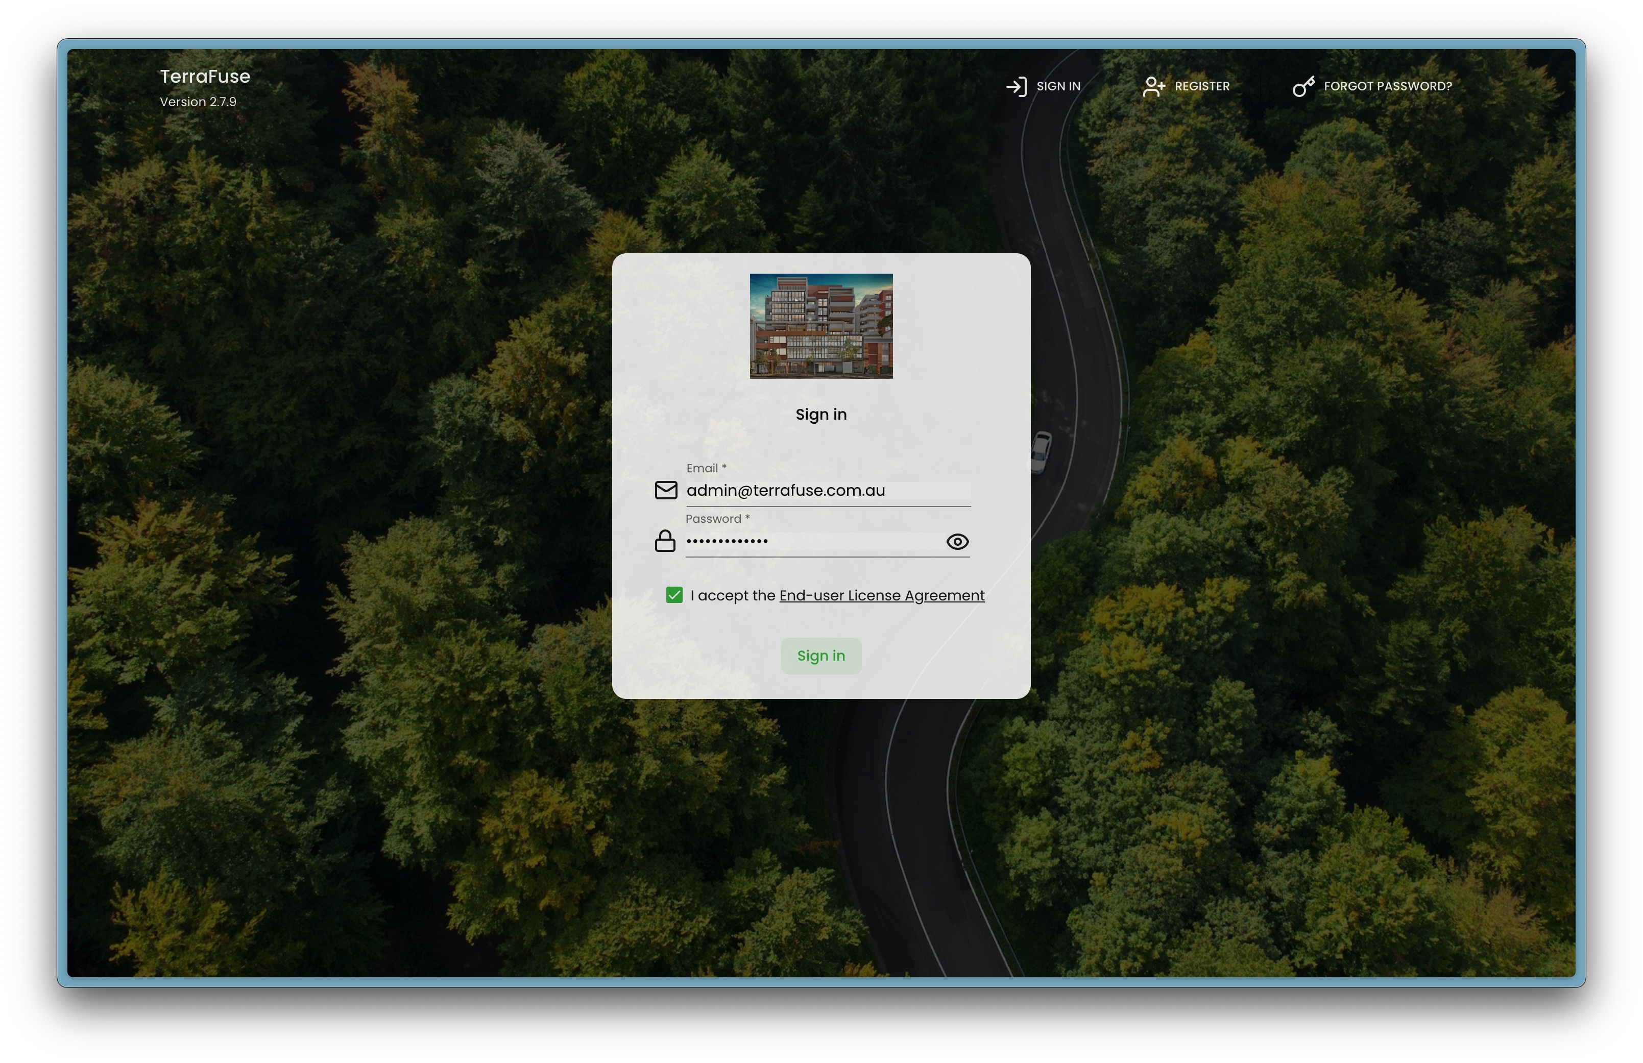The height and width of the screenshot is (1063, 1643).
Task: Click the building thumbnail above Sign in
Action: coord(820,326)
